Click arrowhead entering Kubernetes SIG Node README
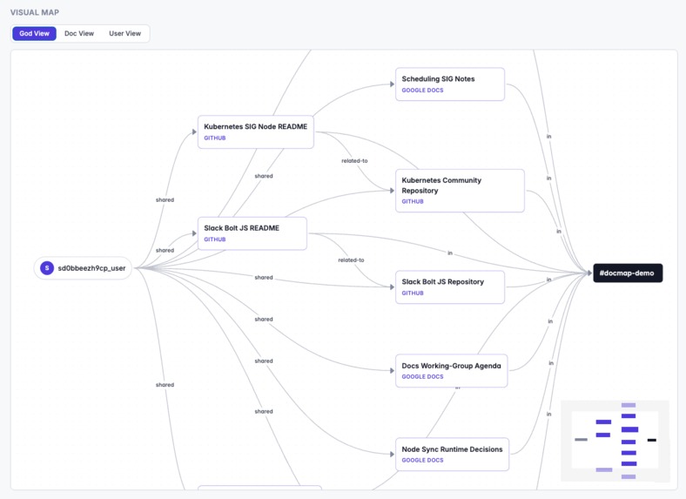Image resolution: width=686 pixels, height=499 pixels. click(194, 131)
